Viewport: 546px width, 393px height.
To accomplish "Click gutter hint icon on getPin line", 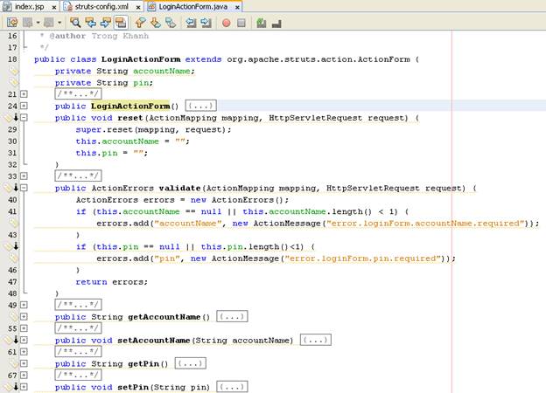I will point(13,363).
